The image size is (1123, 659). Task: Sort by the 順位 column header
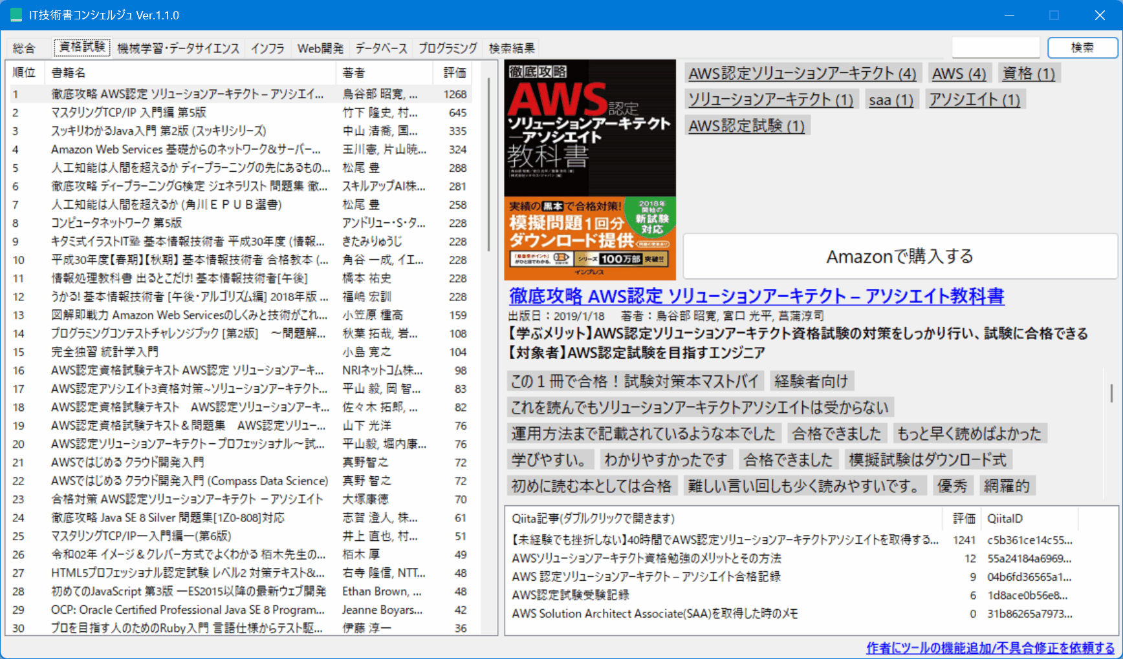(25, 72)
